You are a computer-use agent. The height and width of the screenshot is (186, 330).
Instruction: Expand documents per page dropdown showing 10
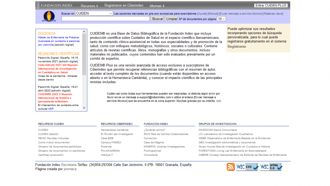pyautogui.click(x=221, y=19)
